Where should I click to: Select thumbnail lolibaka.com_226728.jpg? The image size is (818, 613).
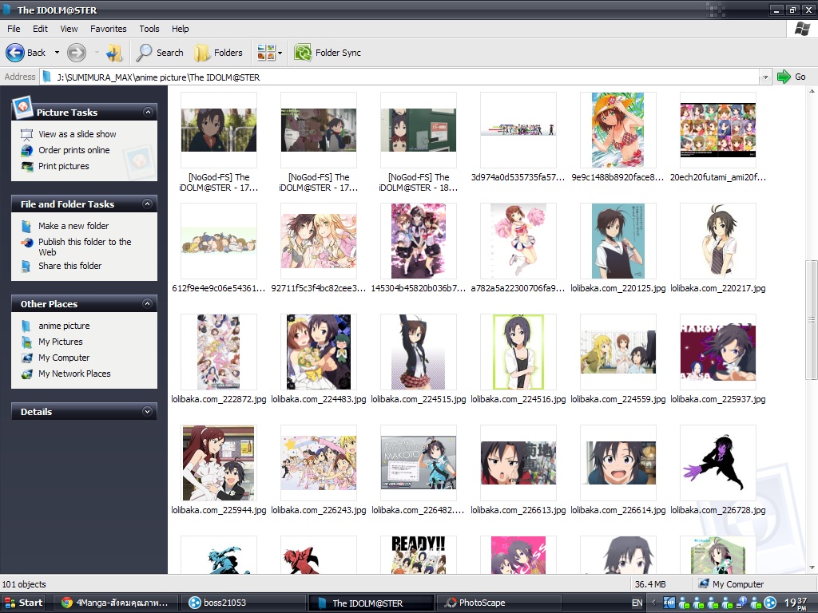pyautogui.click(x=718, y=463)
